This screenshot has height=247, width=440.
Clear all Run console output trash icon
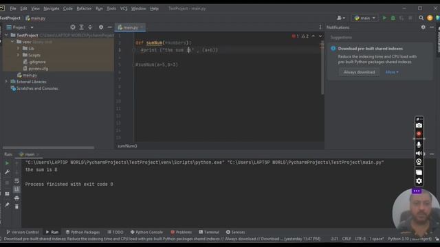tap(16, 207)
